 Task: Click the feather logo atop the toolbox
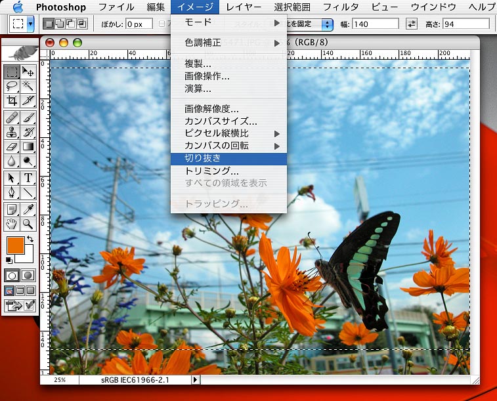click(x=20, y=53)
